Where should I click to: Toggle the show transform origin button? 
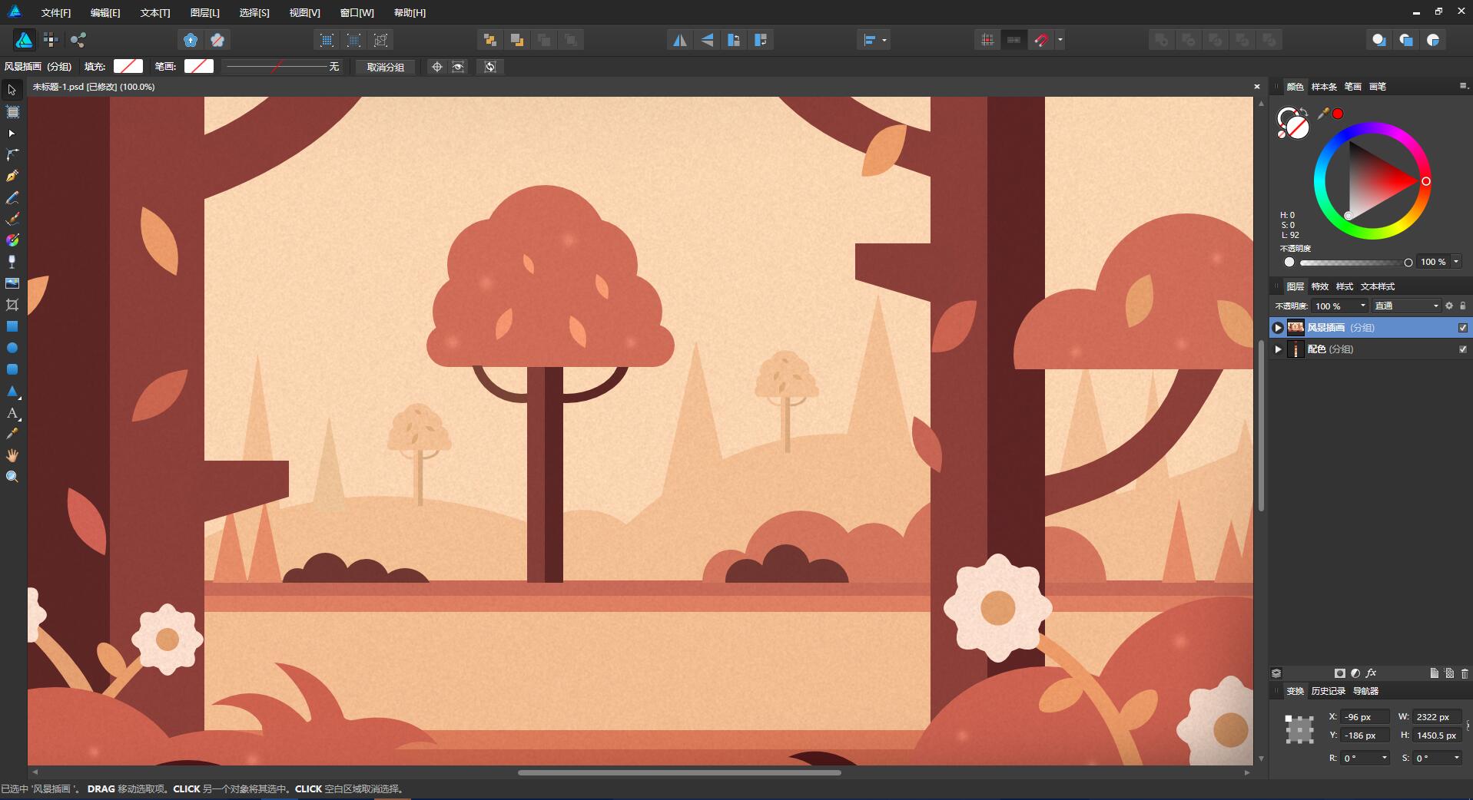pyautogui.click(x=437, y=67)
